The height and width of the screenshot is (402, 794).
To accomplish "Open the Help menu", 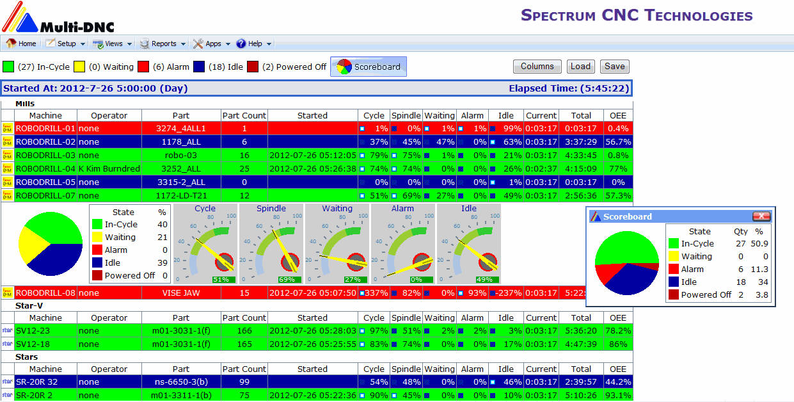I will pyautogui.click(x=254, y=44).
